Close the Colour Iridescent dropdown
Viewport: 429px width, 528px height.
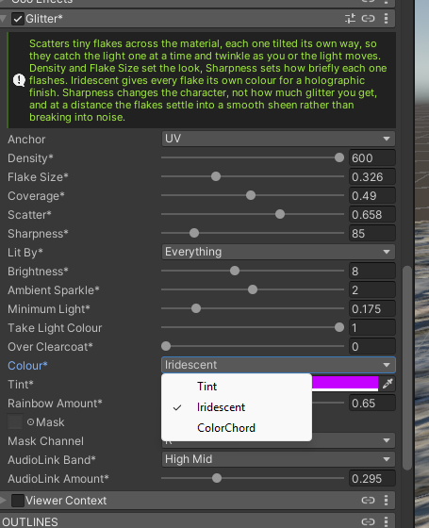coord(278,365)
